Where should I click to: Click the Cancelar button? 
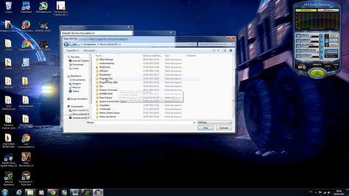[224, 128]
